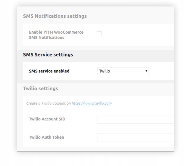Focus the Twilio Account SID field

135,119
